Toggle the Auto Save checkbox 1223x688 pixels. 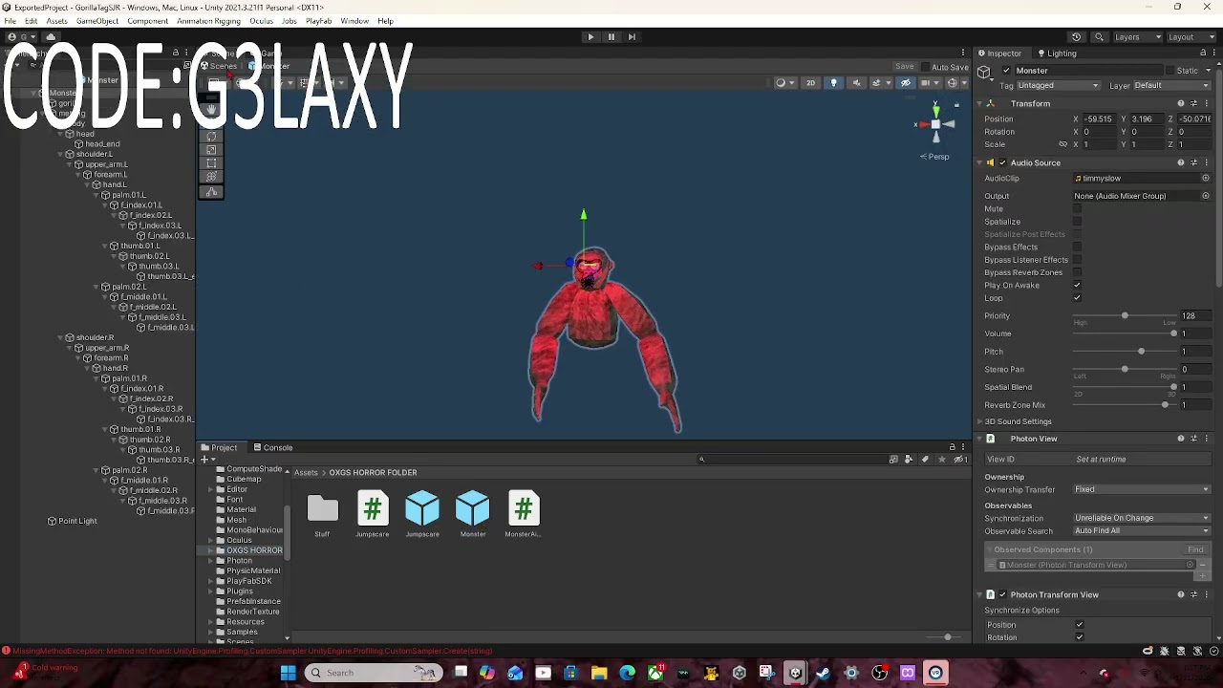(924, 67)
